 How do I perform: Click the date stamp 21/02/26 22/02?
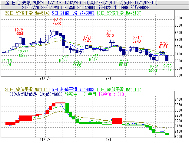37,8
